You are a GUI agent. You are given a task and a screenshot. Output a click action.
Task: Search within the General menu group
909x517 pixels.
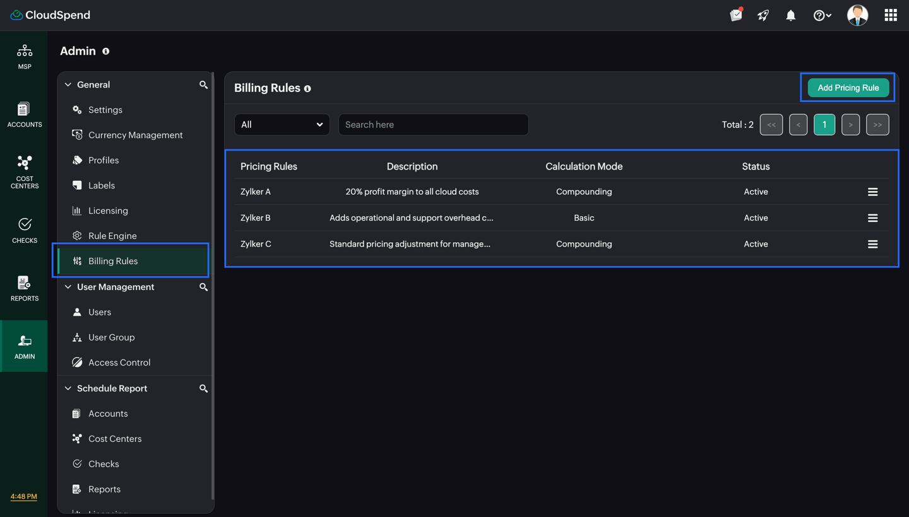coord(203,84)
